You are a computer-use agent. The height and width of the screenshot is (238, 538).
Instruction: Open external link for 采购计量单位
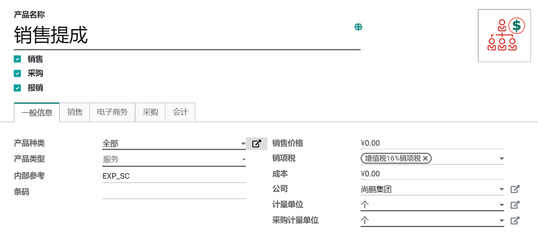coord(515,220)
